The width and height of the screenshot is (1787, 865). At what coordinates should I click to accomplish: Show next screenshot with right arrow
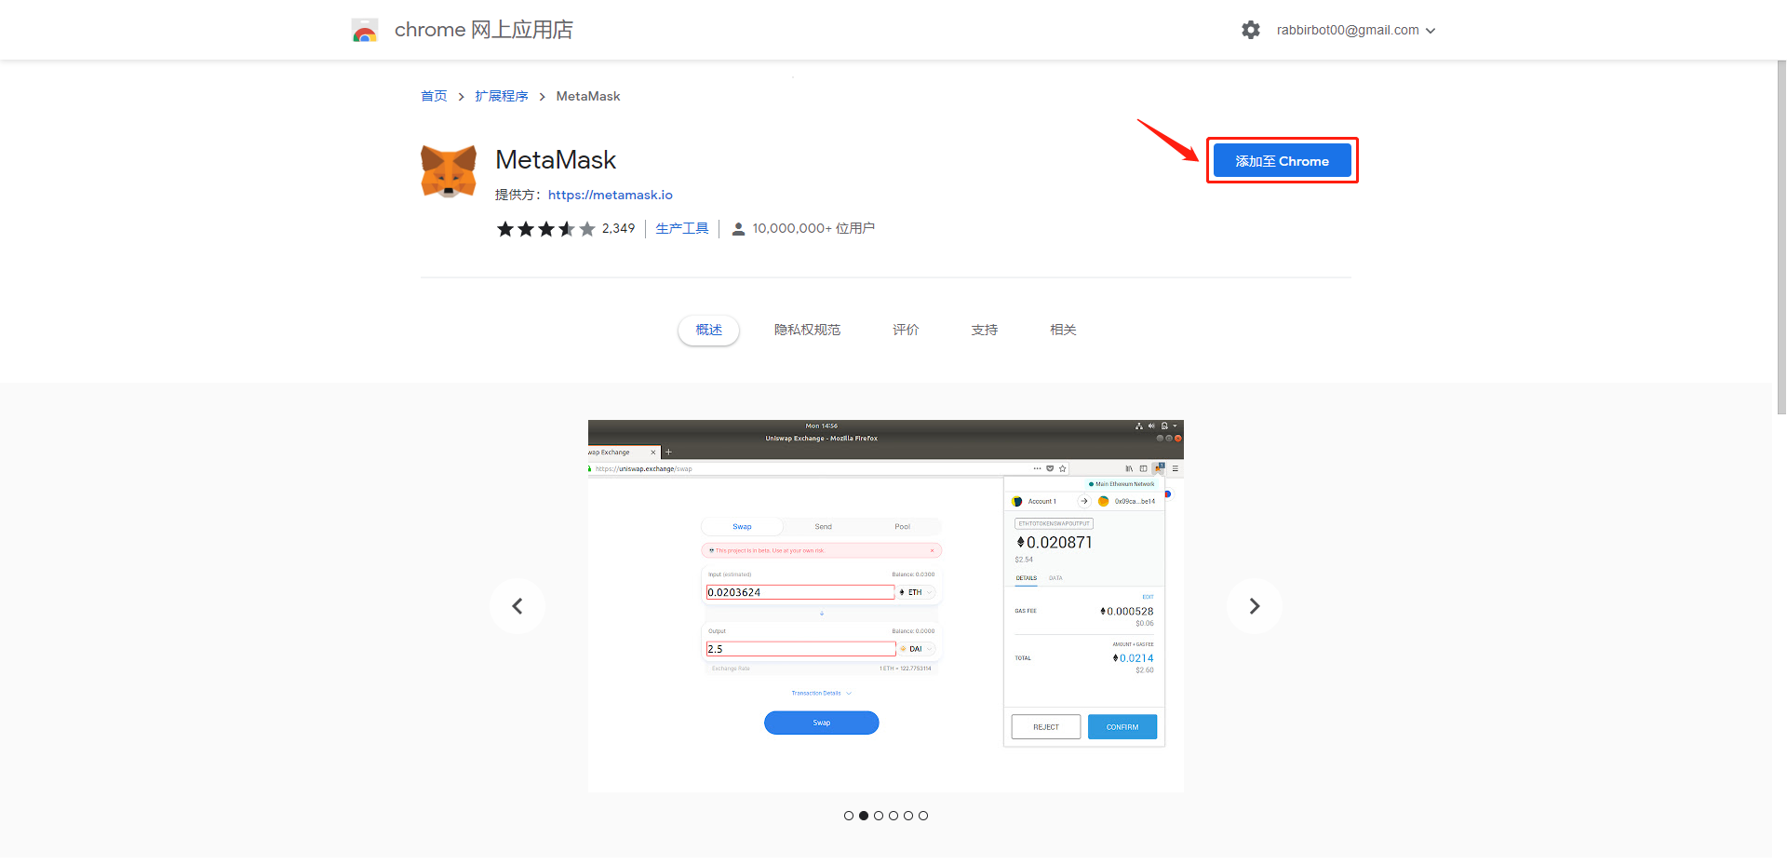[x=1255, y=606]
